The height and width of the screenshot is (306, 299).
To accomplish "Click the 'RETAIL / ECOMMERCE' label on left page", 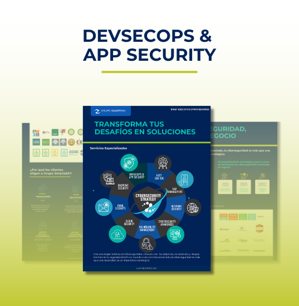I will (x=42, y=235).
